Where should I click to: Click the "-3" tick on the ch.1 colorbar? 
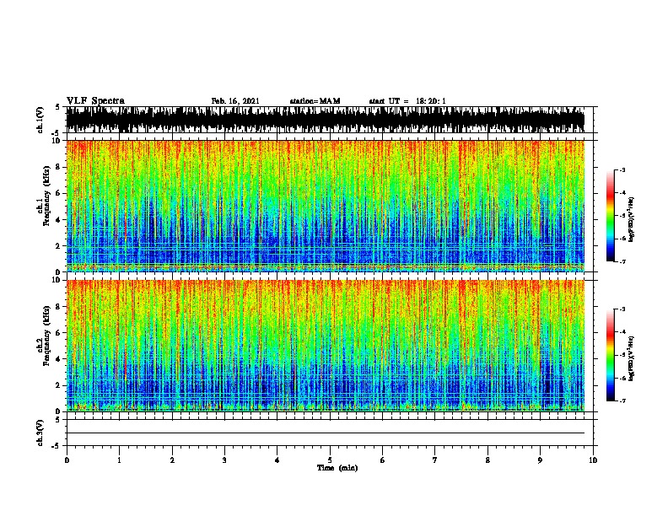[x=622, y=170]
